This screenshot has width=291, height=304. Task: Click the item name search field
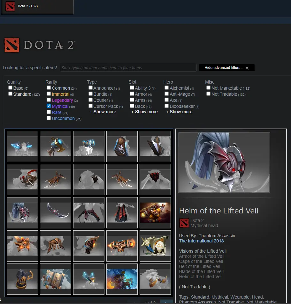click(x=128, y=68)
